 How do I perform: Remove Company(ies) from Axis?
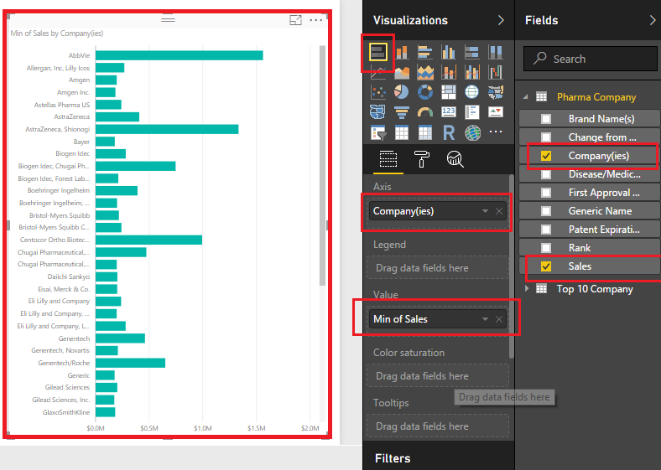point(499,211)
